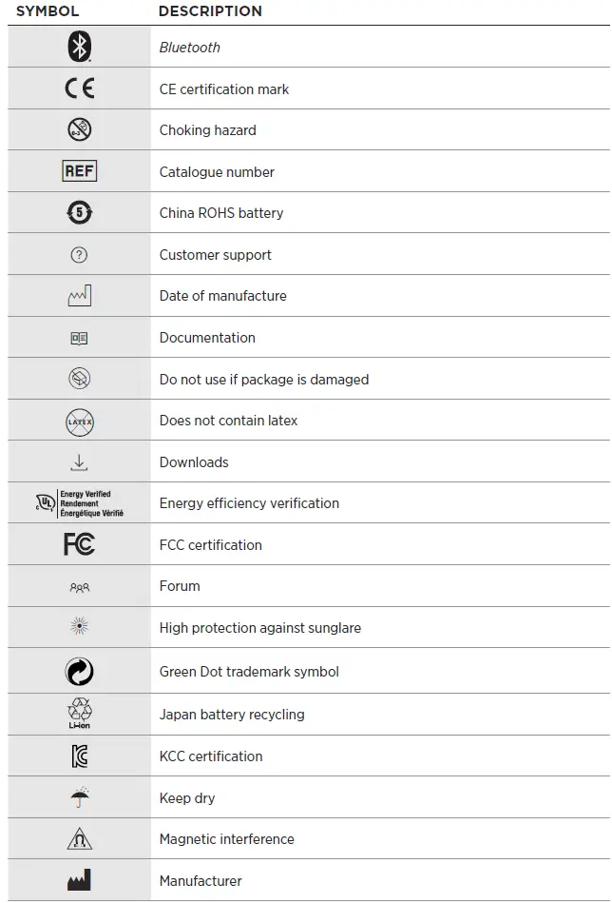
Task: Click the downloads arrow icon
Action: tap(80, 462)
